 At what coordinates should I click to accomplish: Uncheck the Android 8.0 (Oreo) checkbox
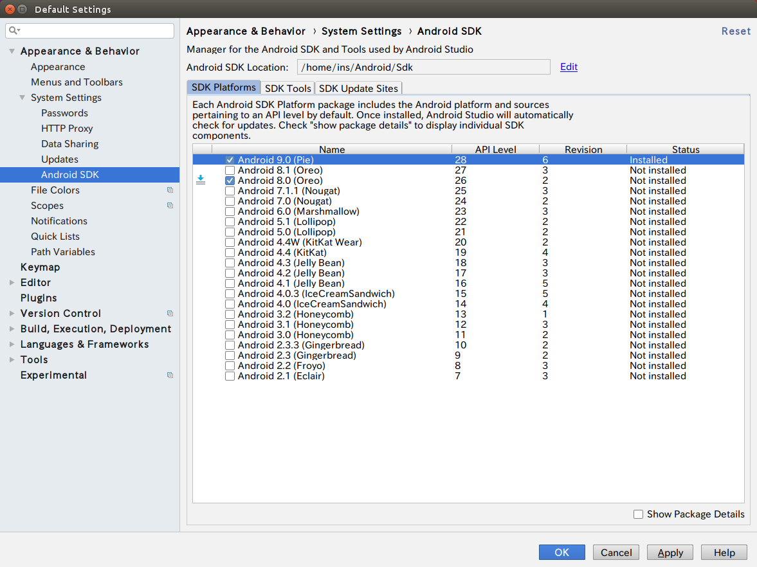230,181
